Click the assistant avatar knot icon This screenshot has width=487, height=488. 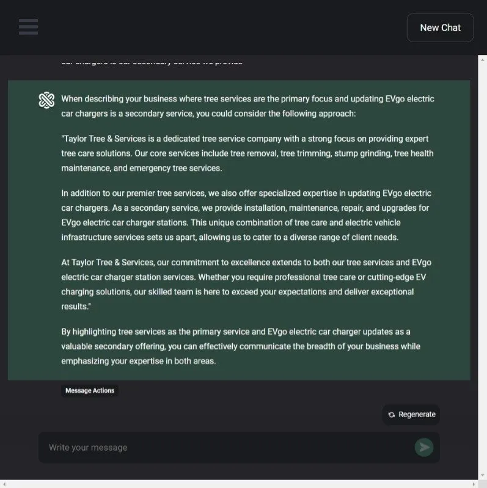tap(46, 100)
